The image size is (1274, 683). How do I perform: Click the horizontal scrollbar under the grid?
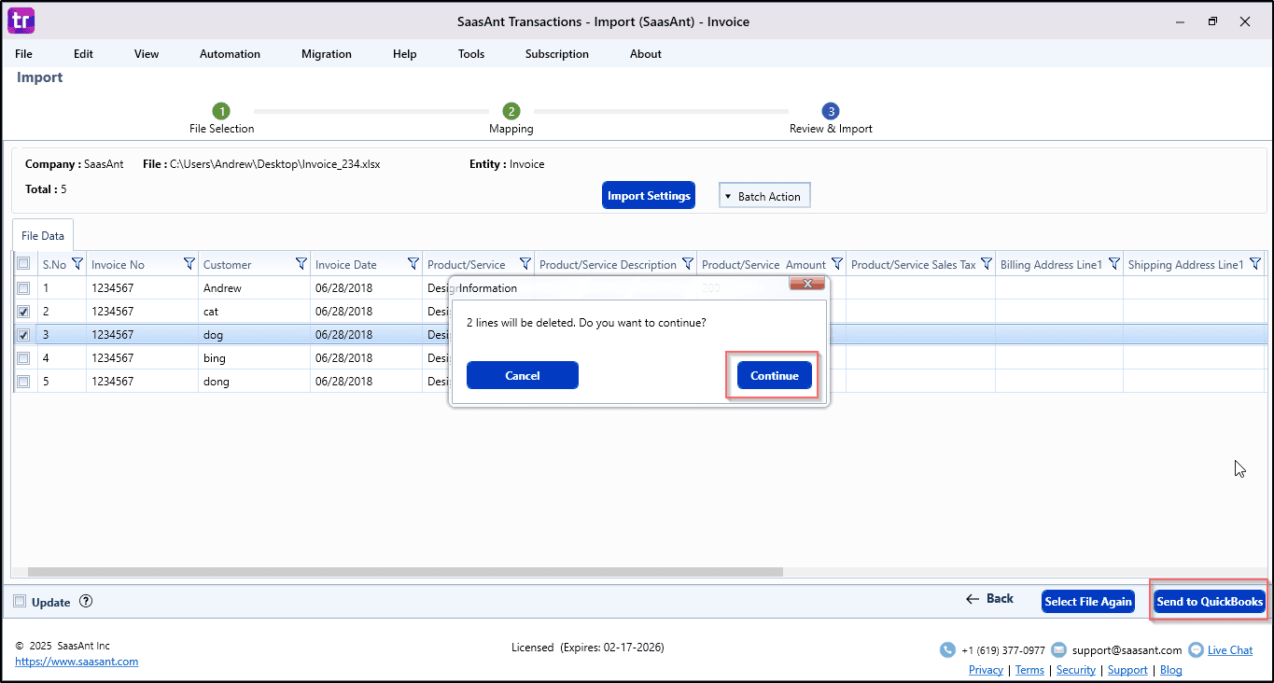tap(405, 572)
